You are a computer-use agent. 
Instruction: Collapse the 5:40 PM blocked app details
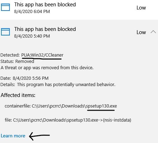(153, 32)
